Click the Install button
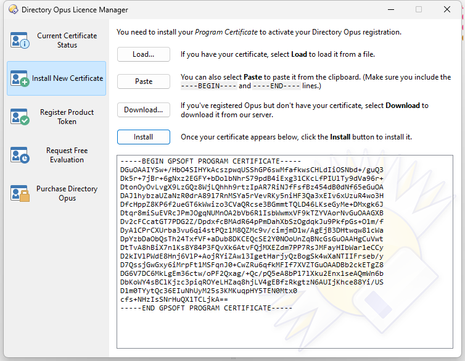465x361 pixels. 144,137
